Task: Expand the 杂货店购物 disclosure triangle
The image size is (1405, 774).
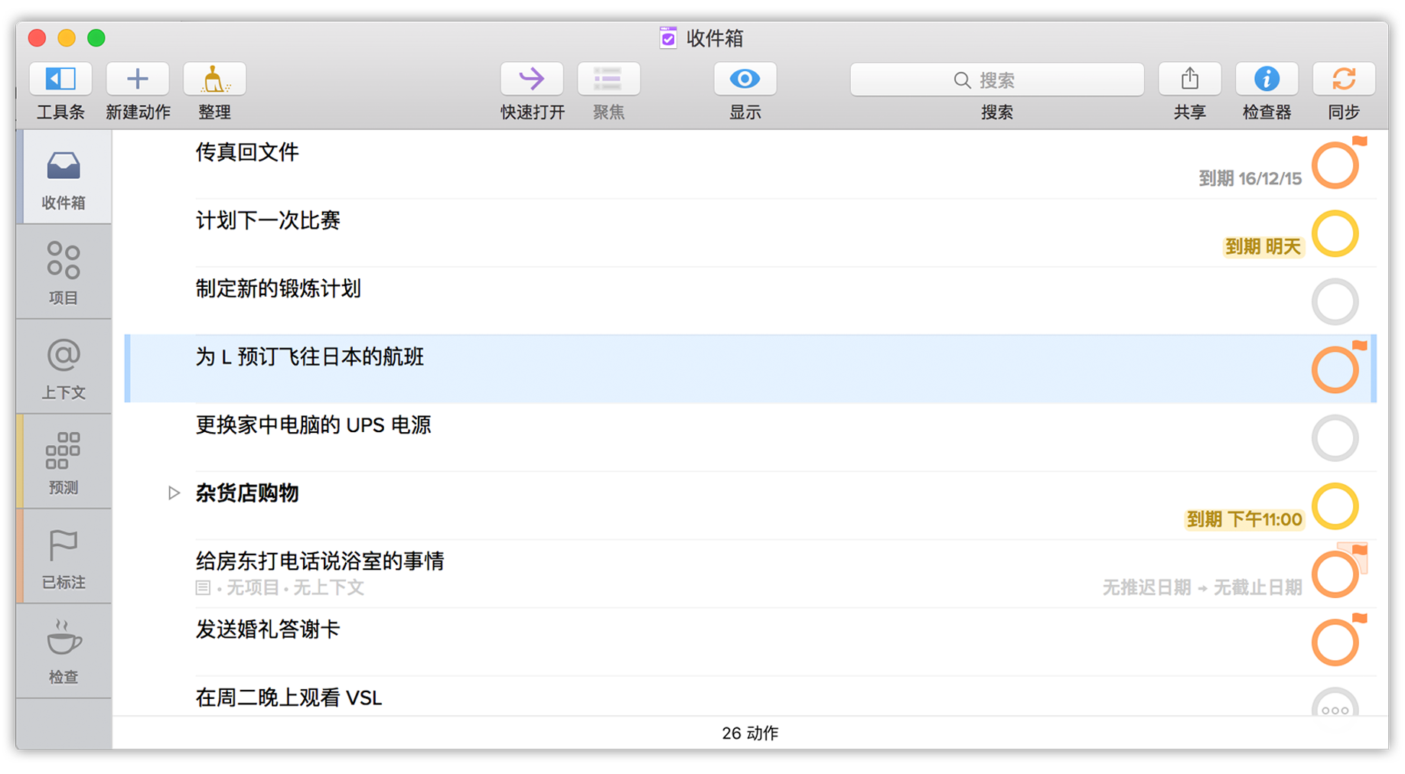Action: tap(174, 493)
